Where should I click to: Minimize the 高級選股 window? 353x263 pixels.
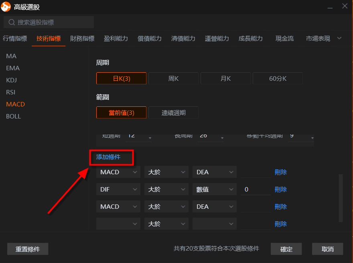[330, 7]
